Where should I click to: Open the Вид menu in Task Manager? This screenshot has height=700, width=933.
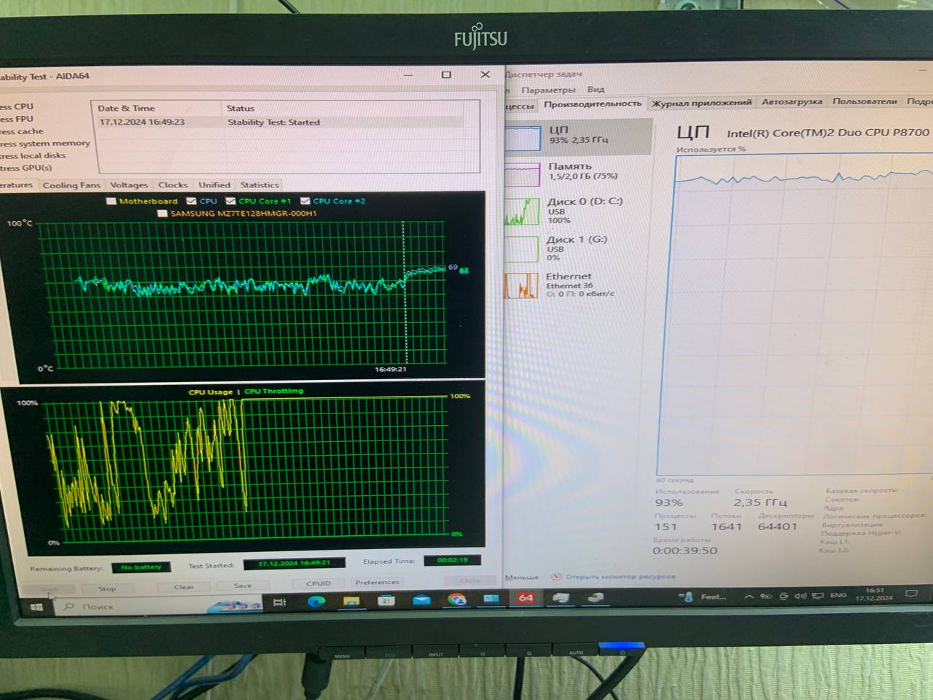pyautogui.click(x=596, y=89)
